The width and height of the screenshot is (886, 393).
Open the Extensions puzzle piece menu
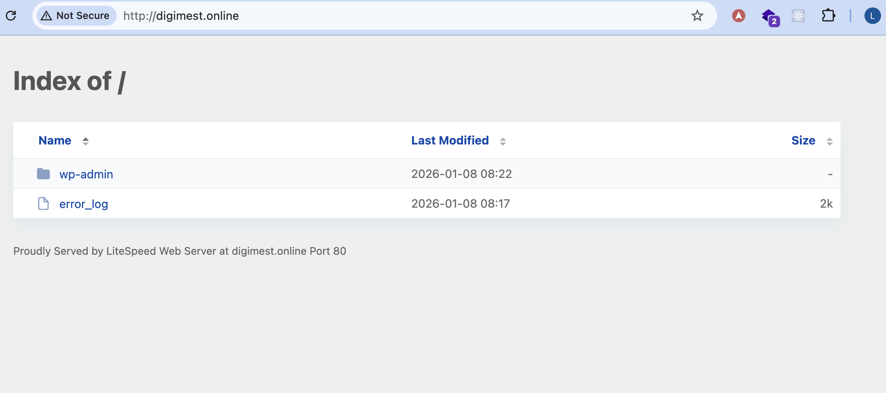pos(828,16)
